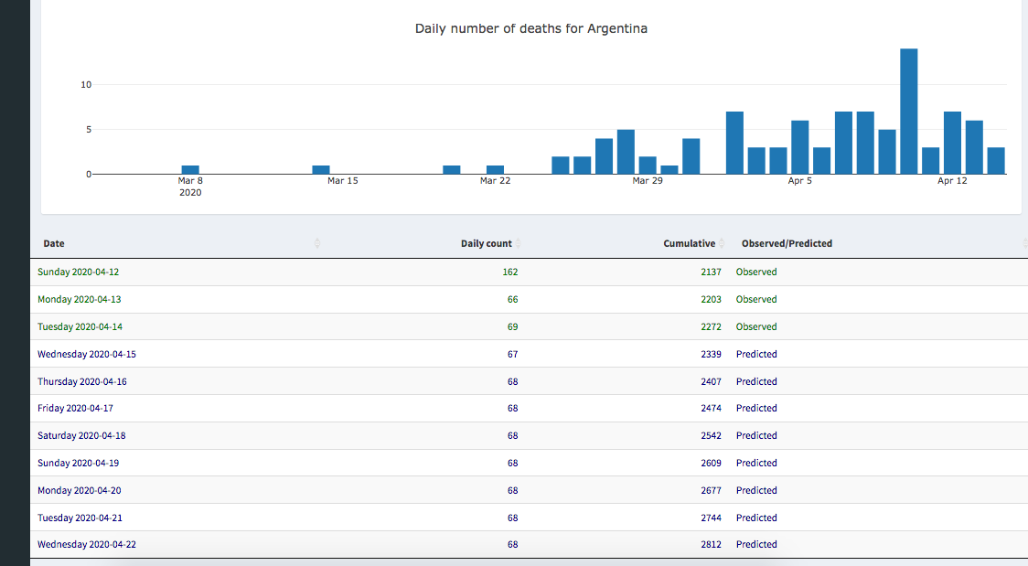
Task: Click the first bar near Mar 8
Action: click(x=190, y=169)
